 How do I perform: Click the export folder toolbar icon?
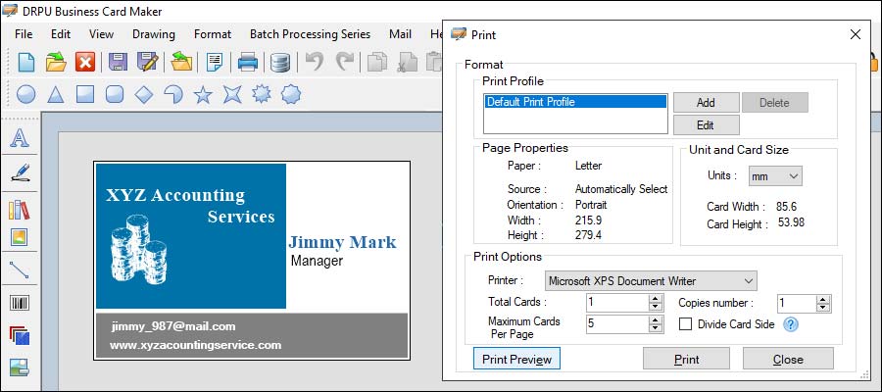(181, 62)
